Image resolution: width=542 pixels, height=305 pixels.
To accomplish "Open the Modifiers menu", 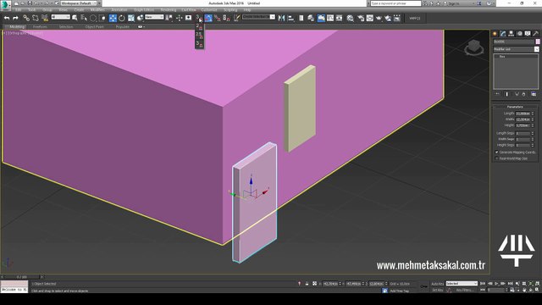I will coord(97,10).
